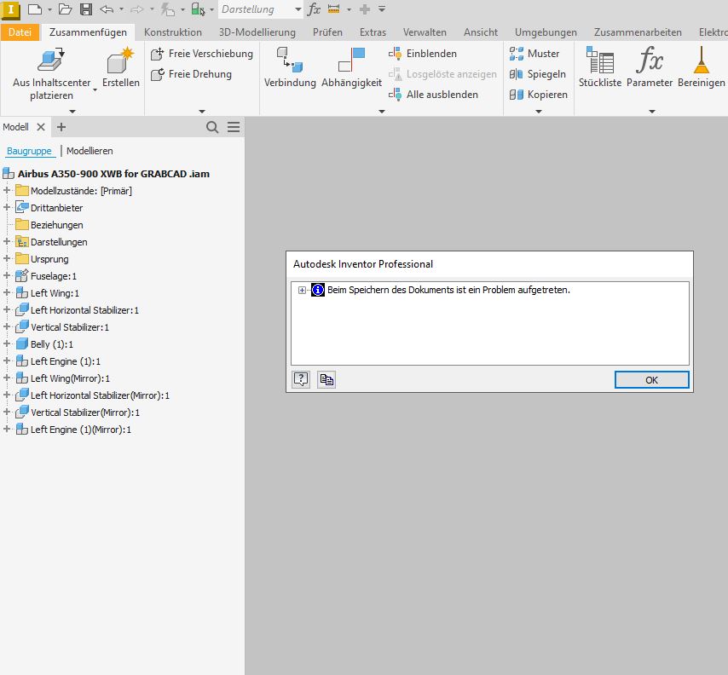Select Left Engine (1)(Mirror):1 component
The image size is (728, 675).
tap(73, 430)
